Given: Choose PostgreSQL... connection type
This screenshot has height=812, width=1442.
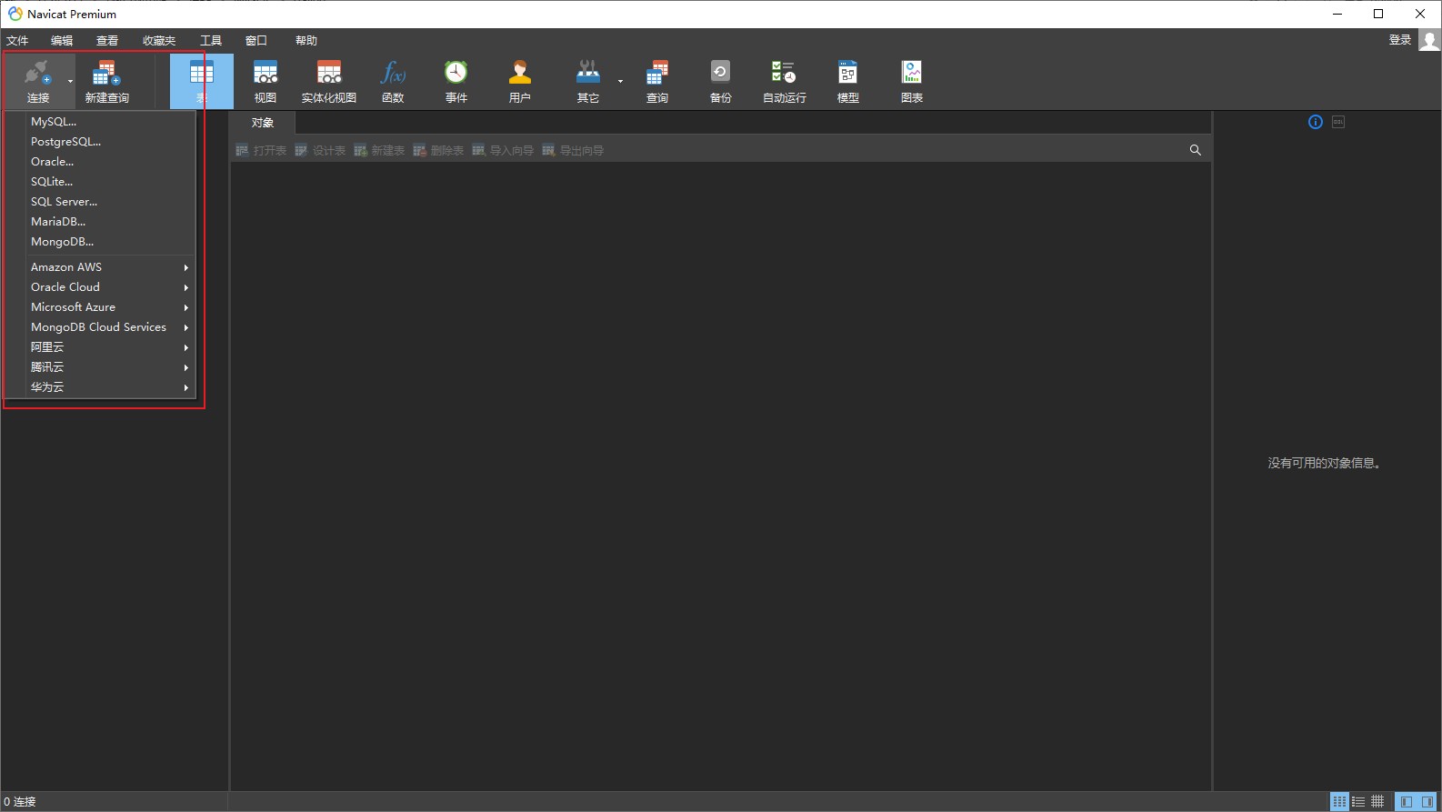Looking at the screenshot, I should click(100, 142).
